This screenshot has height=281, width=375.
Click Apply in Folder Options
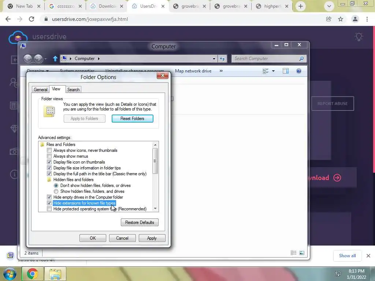click(152, 238)
